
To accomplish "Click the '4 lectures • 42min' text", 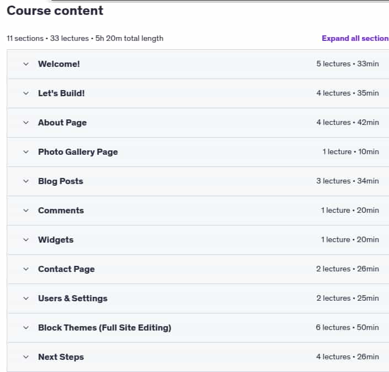I will 348,123.
